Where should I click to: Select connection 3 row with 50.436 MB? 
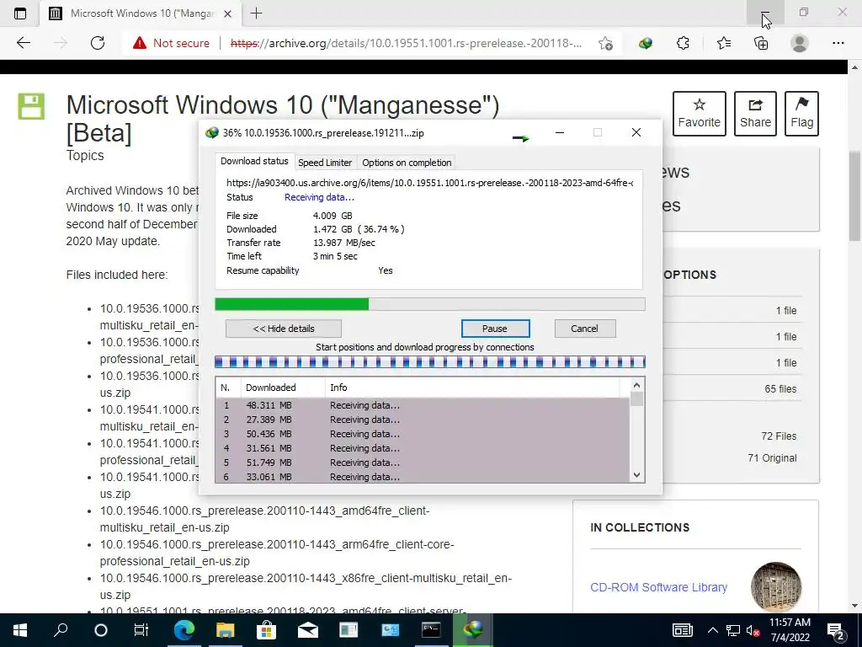pos(423,434)
